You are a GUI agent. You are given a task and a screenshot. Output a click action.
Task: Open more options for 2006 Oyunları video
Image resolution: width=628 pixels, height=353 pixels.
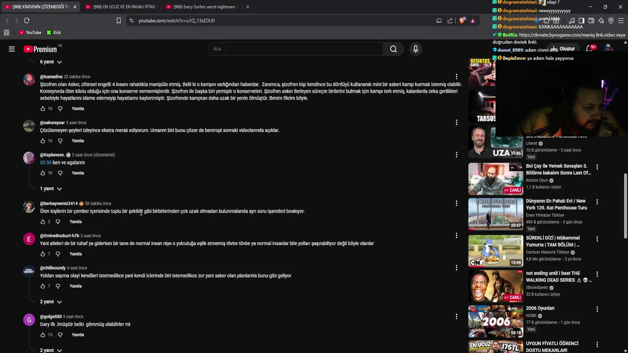pos(597,309)
